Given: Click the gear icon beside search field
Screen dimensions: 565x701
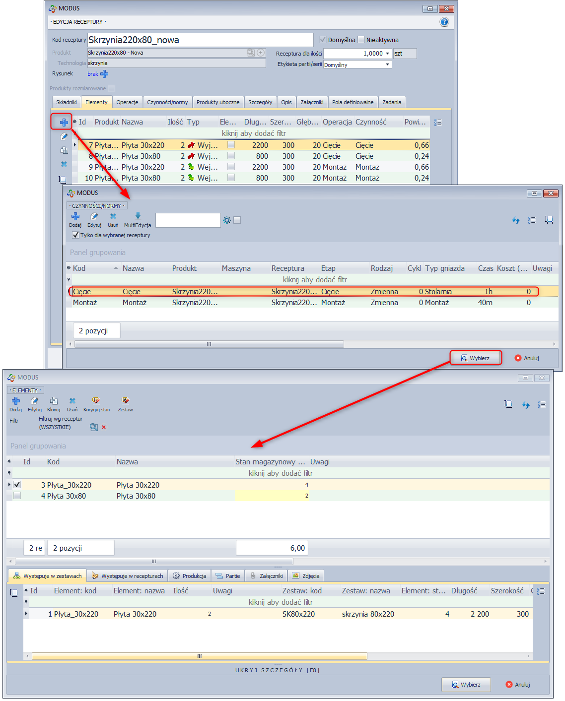Looking at the screenshot, I should tap(227, 220).
